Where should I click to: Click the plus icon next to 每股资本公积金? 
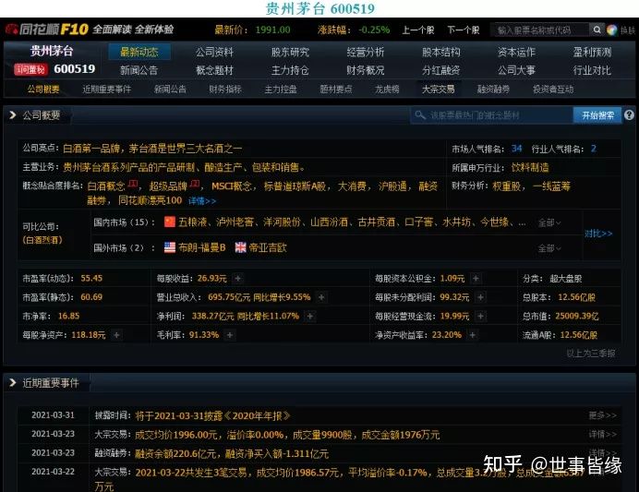476,279
